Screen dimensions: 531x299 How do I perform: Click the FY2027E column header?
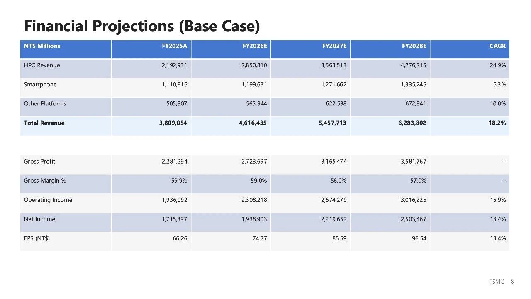[x=334, y=46]
